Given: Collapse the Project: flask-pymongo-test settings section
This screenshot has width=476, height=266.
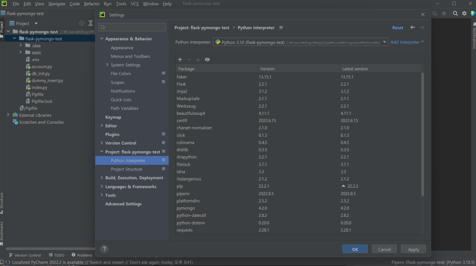Looking at the screenshot, I should [x=102, y=152].
